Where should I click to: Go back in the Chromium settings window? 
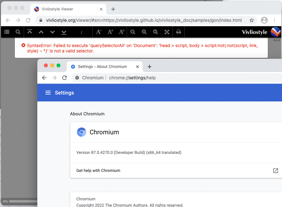coord(44,78)
